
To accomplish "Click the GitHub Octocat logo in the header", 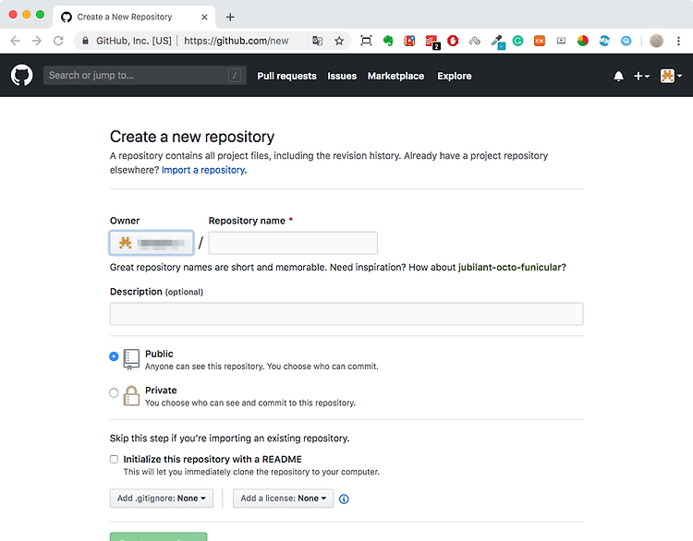I will click(x=21, y=76).
